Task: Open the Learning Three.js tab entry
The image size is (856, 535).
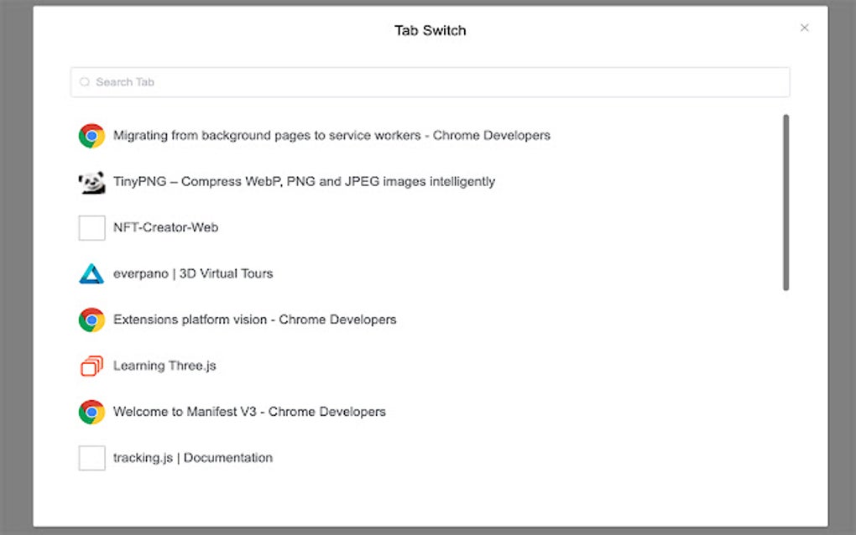Action: pyautogui.click(x=164, y=366)
